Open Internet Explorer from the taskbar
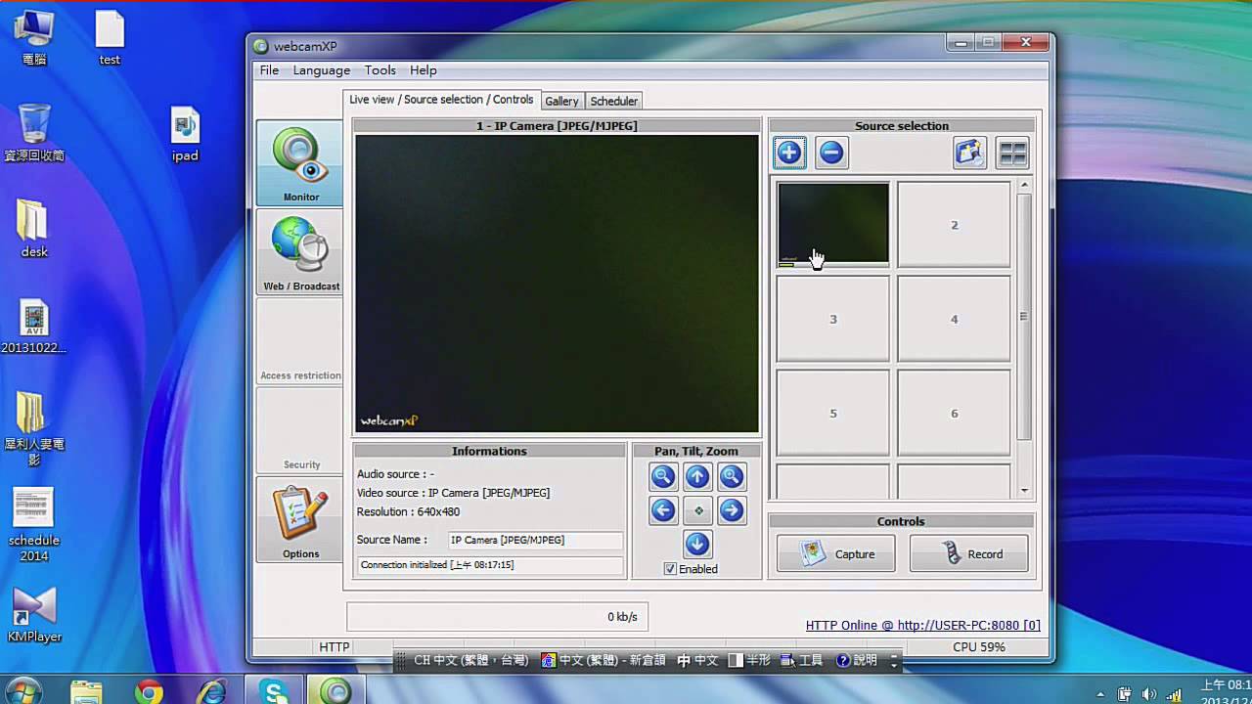 (x=211, y=692)
